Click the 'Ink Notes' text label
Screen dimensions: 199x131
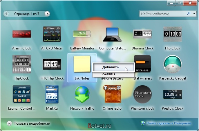coord(82,78)
